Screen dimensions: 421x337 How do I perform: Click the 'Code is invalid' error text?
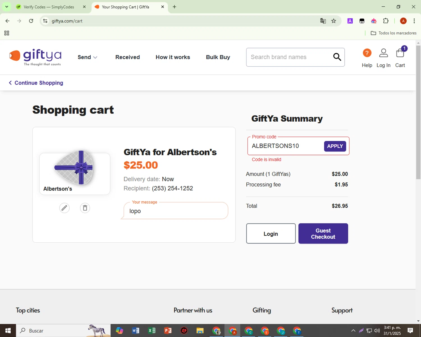(266, 160)
